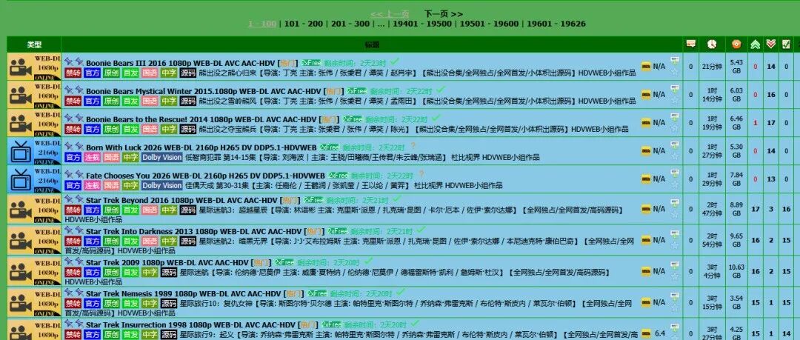Open Boonie Bears Mystical Winter 2015 title
This screenshot has height=340, width=800.
coord(204,91)
